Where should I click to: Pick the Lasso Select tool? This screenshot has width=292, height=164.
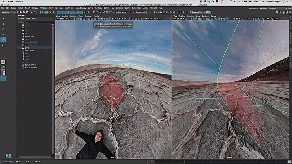pos(4,23)
